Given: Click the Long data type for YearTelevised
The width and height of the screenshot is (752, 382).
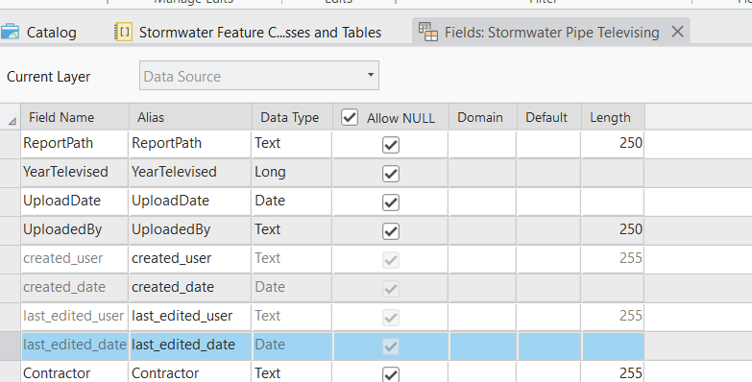Looking at the screenshot, I should click(292, 172).
